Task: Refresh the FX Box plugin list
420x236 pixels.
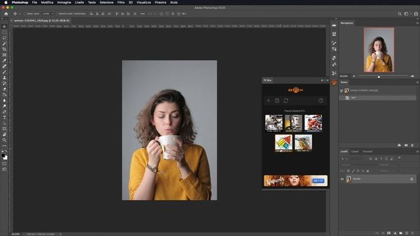Action: point(286,101)
